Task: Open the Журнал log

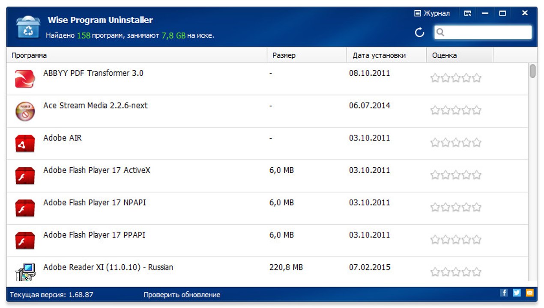Action: (432, 13)
